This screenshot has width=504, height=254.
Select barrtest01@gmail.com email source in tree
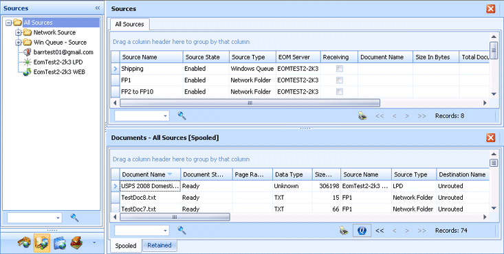click(x=63, y=52)
